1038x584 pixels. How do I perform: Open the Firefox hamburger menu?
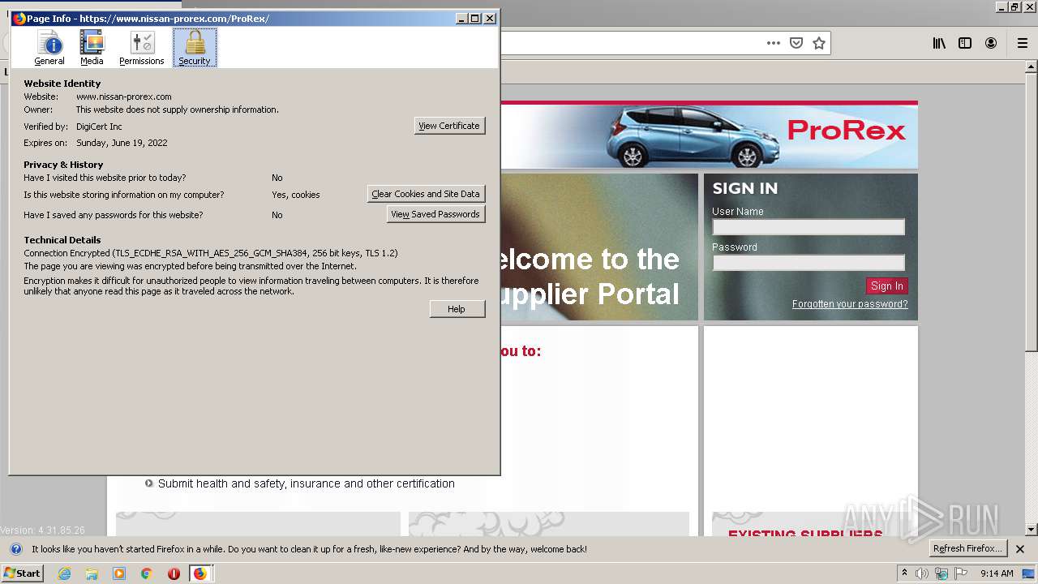[x=1023, y=43]
